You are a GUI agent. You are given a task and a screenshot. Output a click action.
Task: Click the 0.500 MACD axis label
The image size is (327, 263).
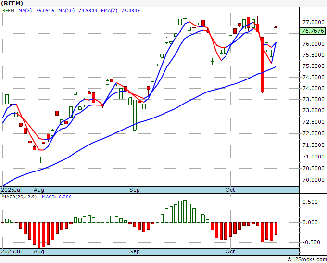(x=310, y=202)
